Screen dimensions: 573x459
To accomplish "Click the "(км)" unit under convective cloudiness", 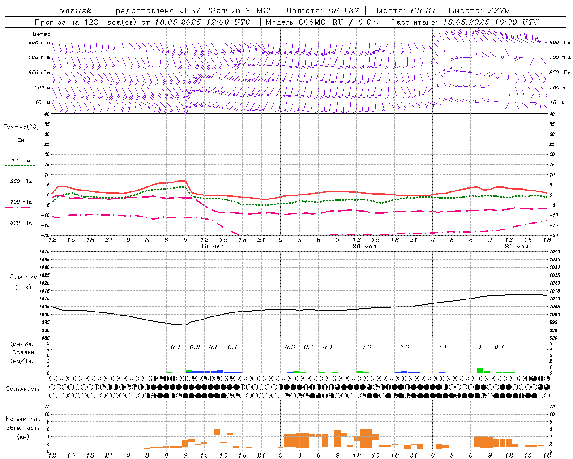I will pyautogui.click(x=23, y=437).
